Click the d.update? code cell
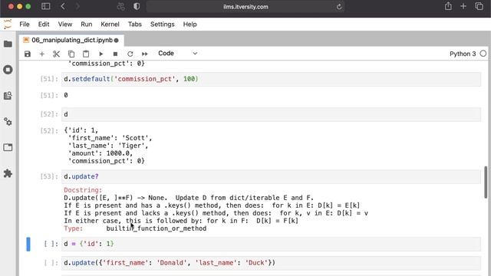The height and width of the screenshot is (276, 491). 271,176
